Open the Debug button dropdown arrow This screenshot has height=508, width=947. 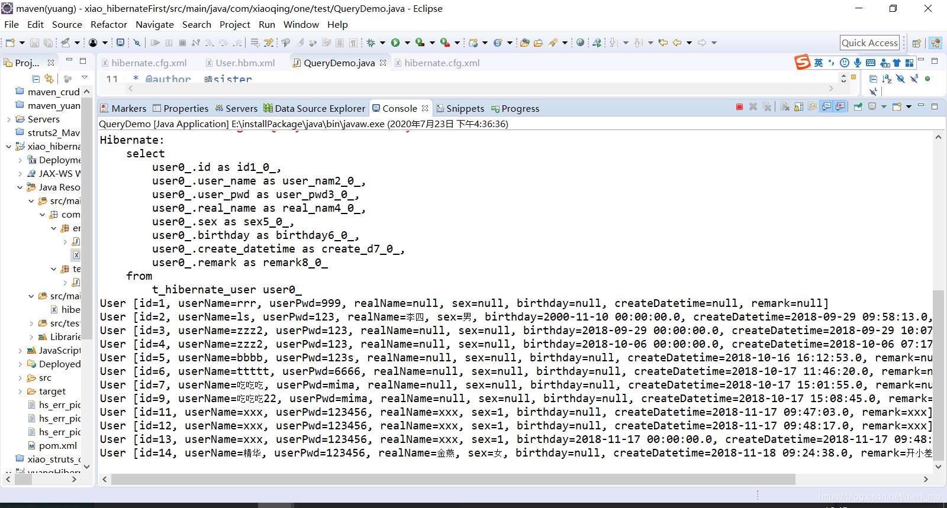[382, 43]
